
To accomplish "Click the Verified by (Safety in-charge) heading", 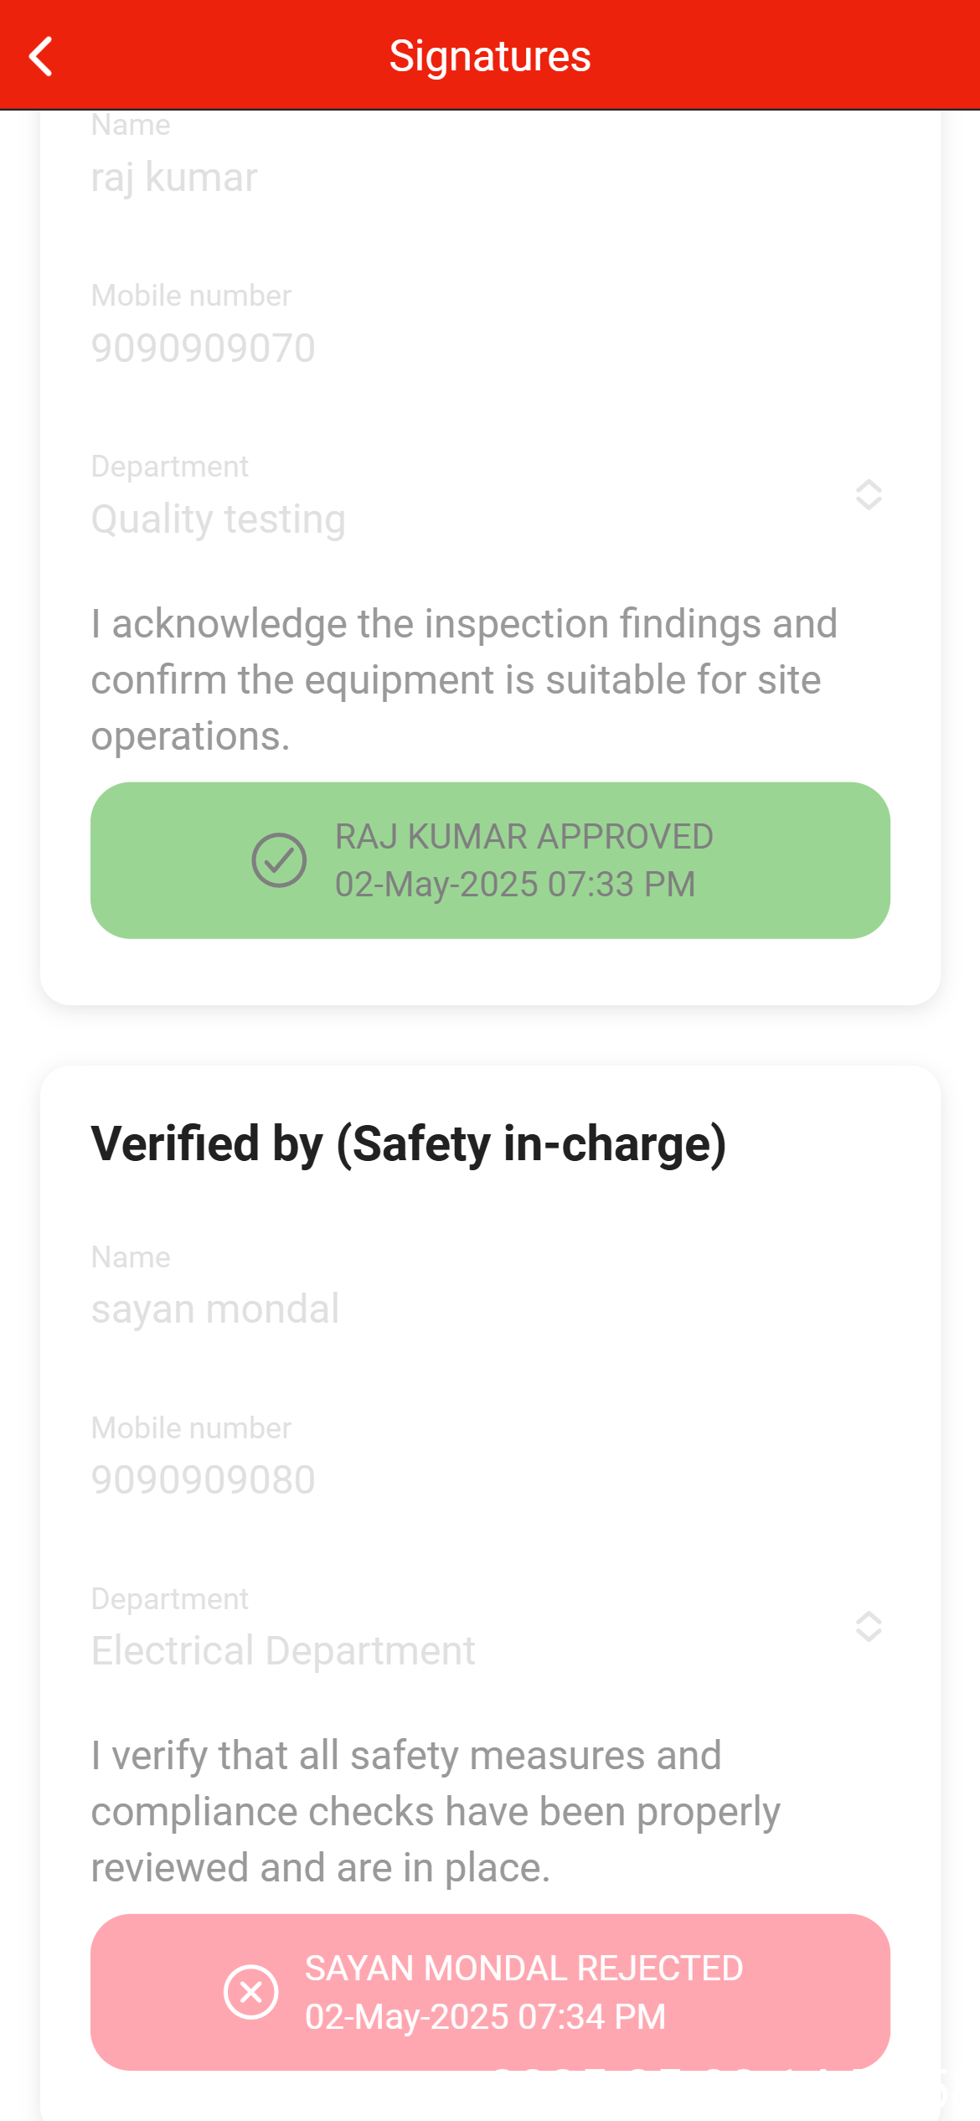I will 409,1144.
